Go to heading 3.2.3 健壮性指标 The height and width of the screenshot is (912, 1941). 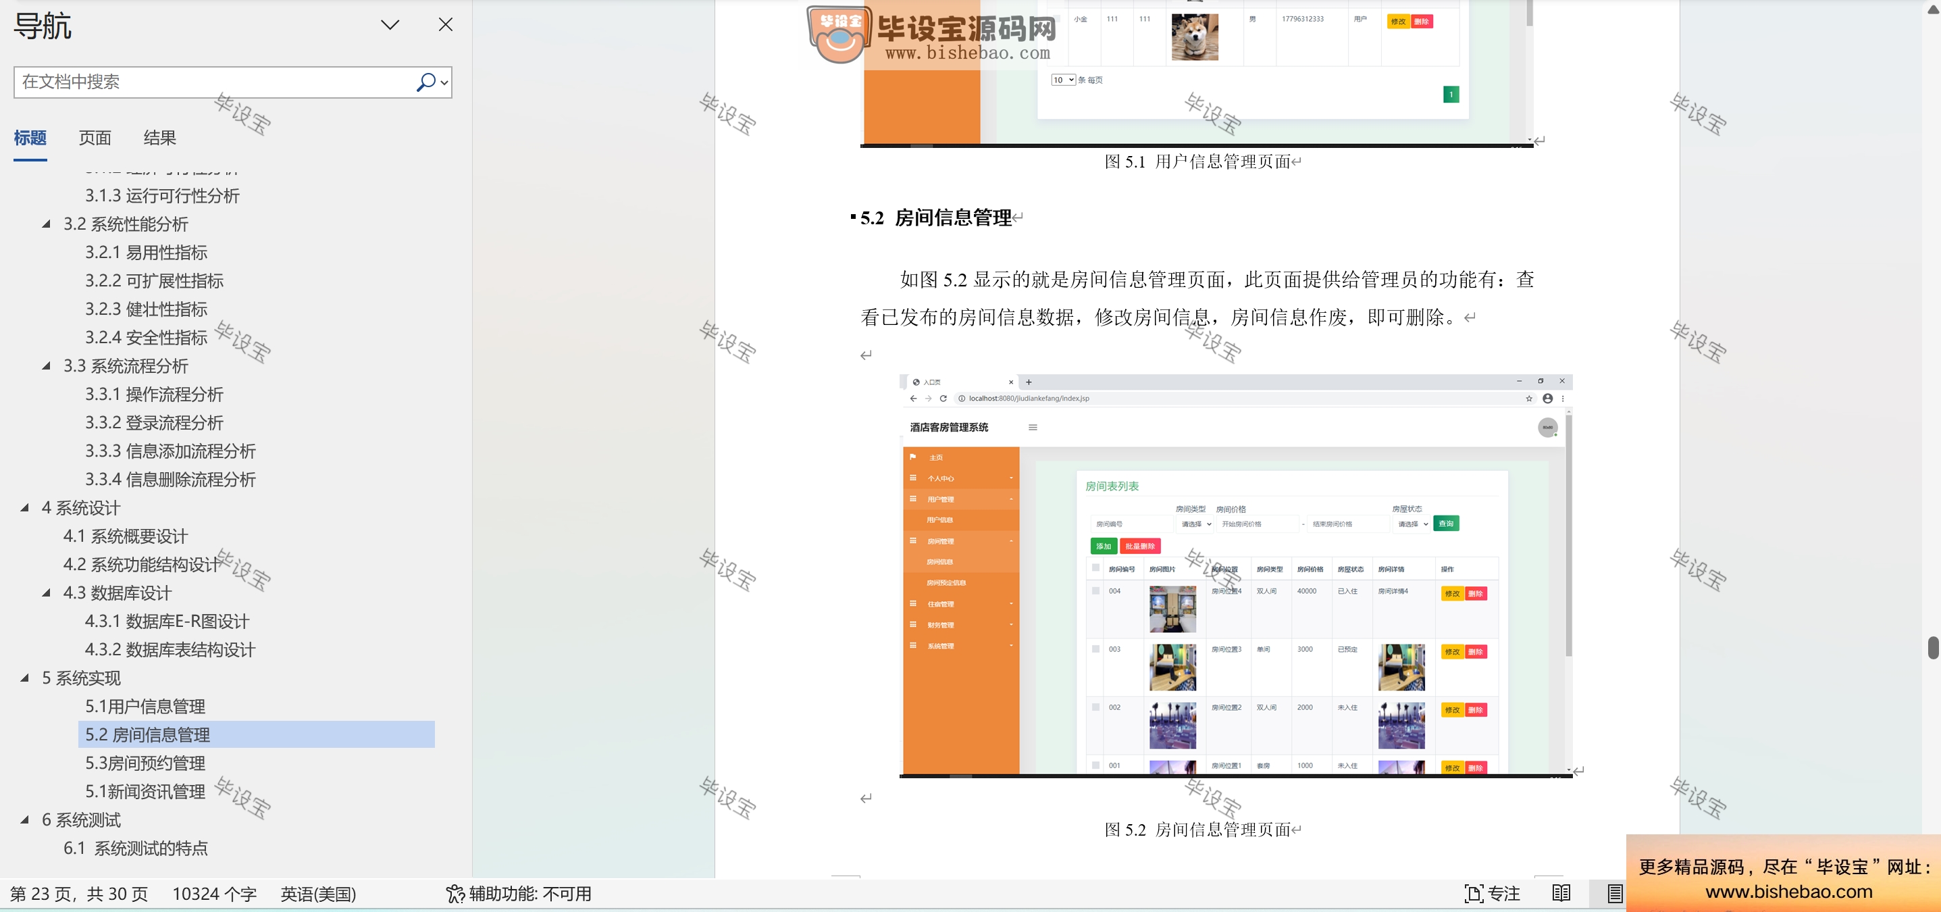click(x=146, y=309)
